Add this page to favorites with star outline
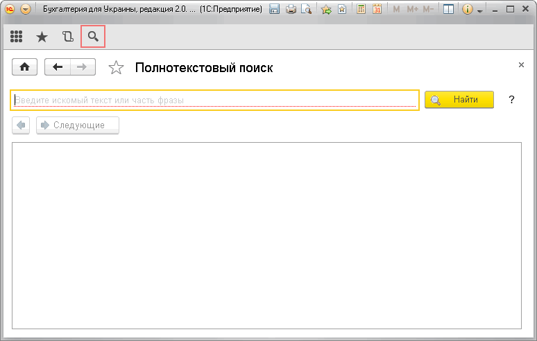 117,67
